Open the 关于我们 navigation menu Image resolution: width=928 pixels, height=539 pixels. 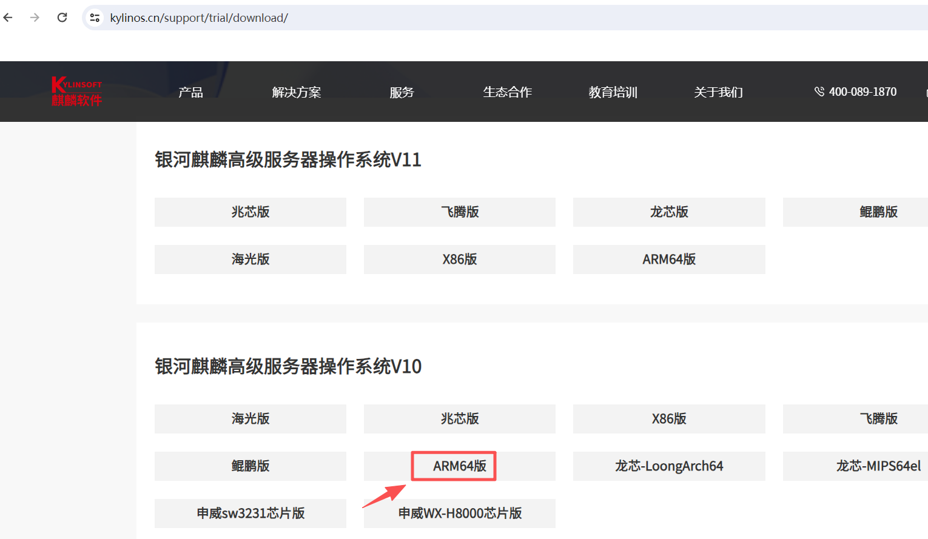(718, 92)
